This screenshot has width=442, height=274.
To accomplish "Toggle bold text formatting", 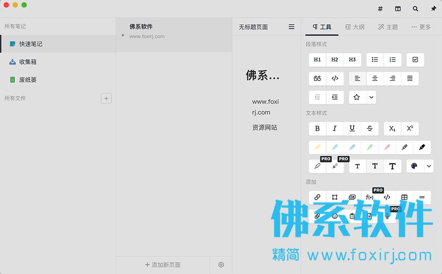I will coord(317,129).
